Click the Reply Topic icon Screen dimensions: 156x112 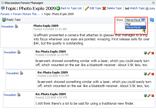click(4, 20)
